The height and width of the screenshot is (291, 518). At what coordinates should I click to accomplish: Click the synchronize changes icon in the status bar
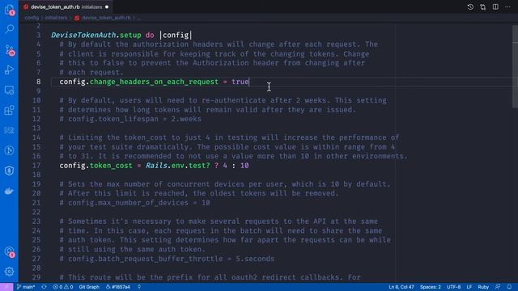(x=44, y=287)
